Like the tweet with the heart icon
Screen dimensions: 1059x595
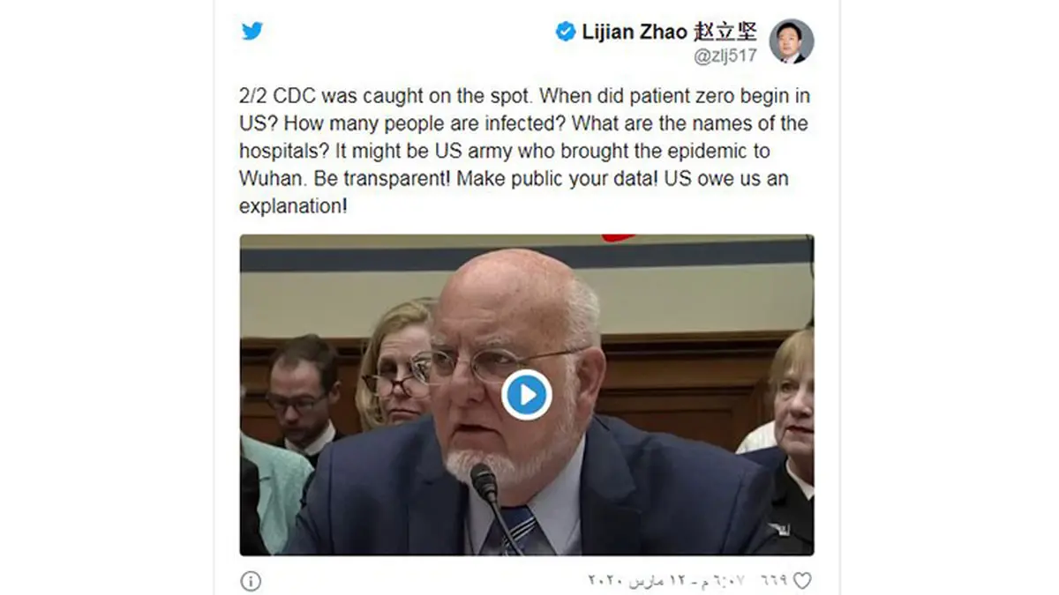pos(801,581)
